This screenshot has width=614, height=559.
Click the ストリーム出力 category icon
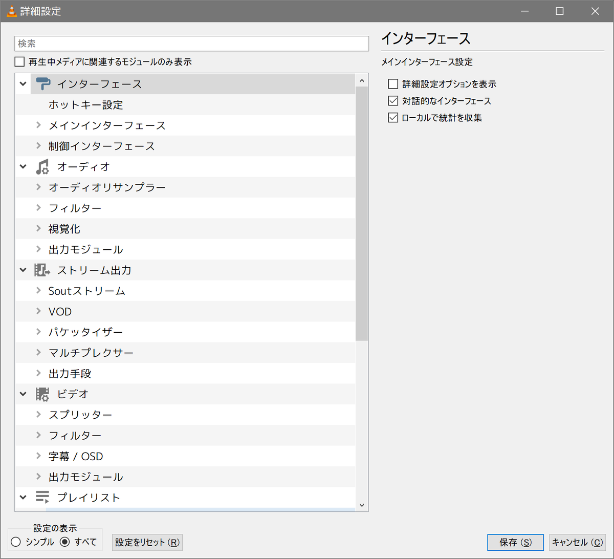pos(41,270)
